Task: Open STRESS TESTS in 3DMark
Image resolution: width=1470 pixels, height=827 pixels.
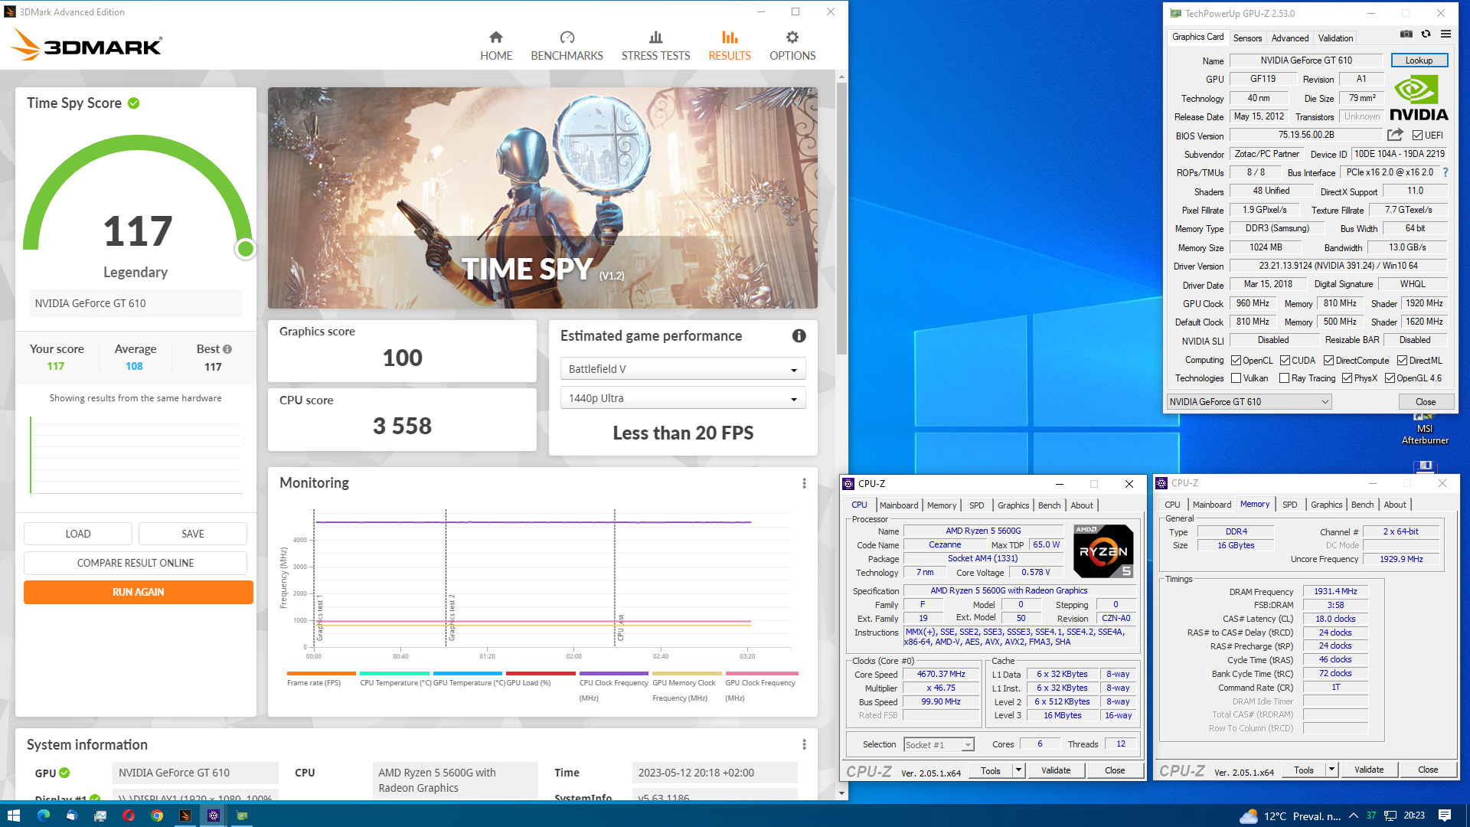Action: [x=655, y=46]
